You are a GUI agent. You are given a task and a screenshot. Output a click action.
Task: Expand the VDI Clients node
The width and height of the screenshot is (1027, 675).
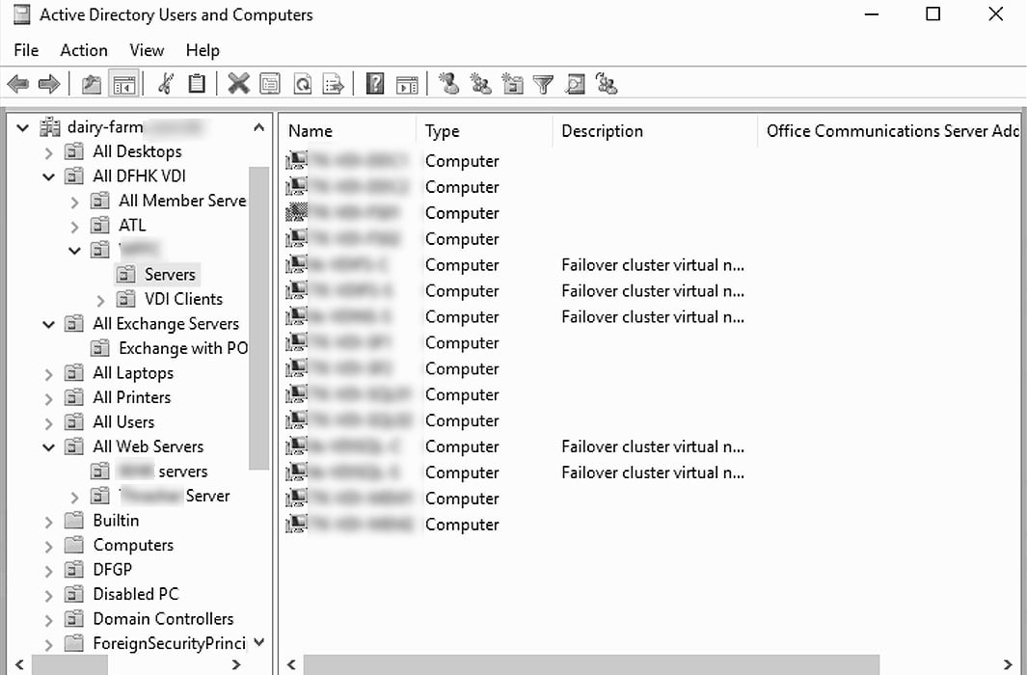pyautogui.click(x=100, y=301)
